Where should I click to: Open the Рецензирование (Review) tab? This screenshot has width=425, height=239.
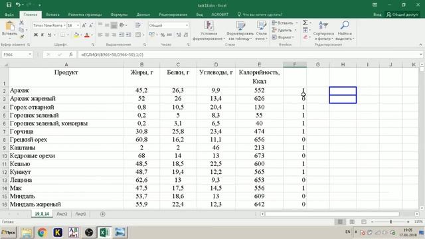coord(173,15)
